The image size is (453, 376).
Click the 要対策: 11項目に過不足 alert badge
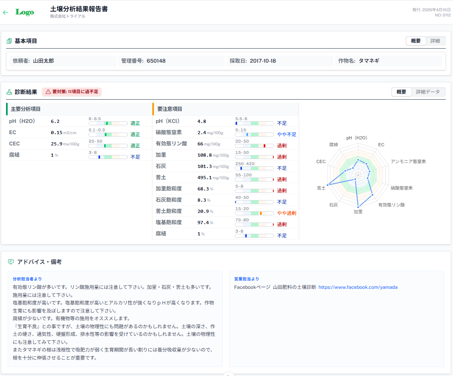[x=72, y=92]
